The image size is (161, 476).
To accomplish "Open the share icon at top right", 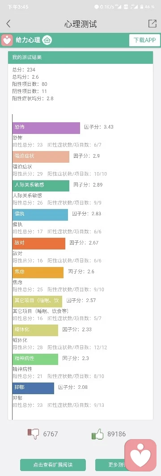I will click(152, 24).
